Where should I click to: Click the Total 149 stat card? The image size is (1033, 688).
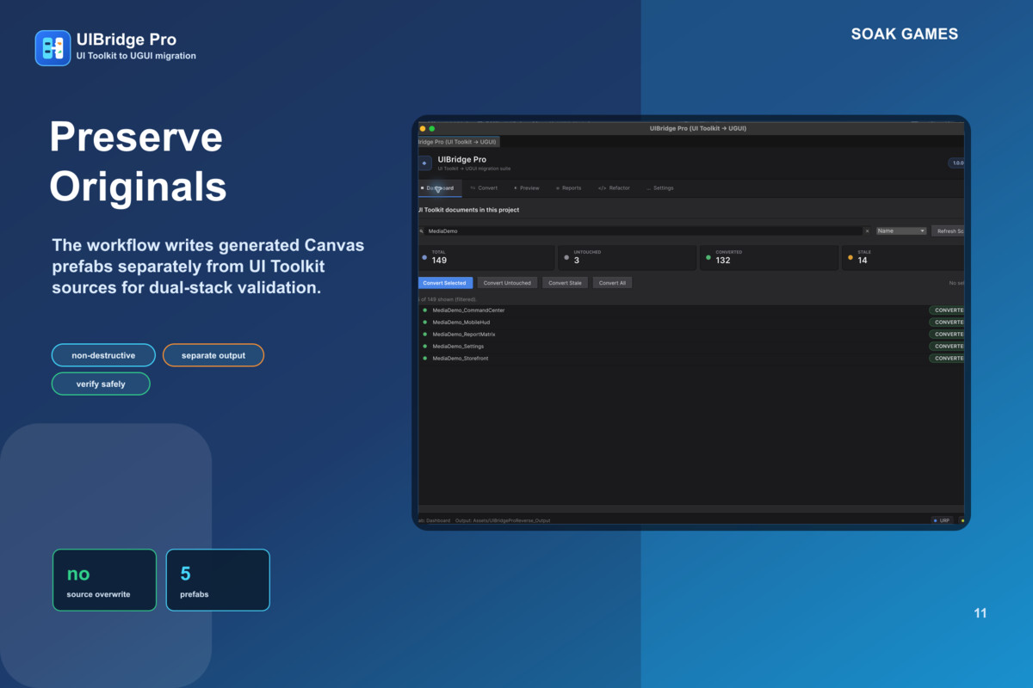(x=486, y=258)
